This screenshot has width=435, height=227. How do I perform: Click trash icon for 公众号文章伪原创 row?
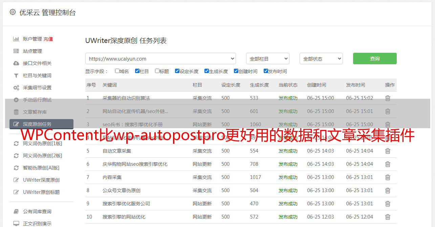click(388, 190)
